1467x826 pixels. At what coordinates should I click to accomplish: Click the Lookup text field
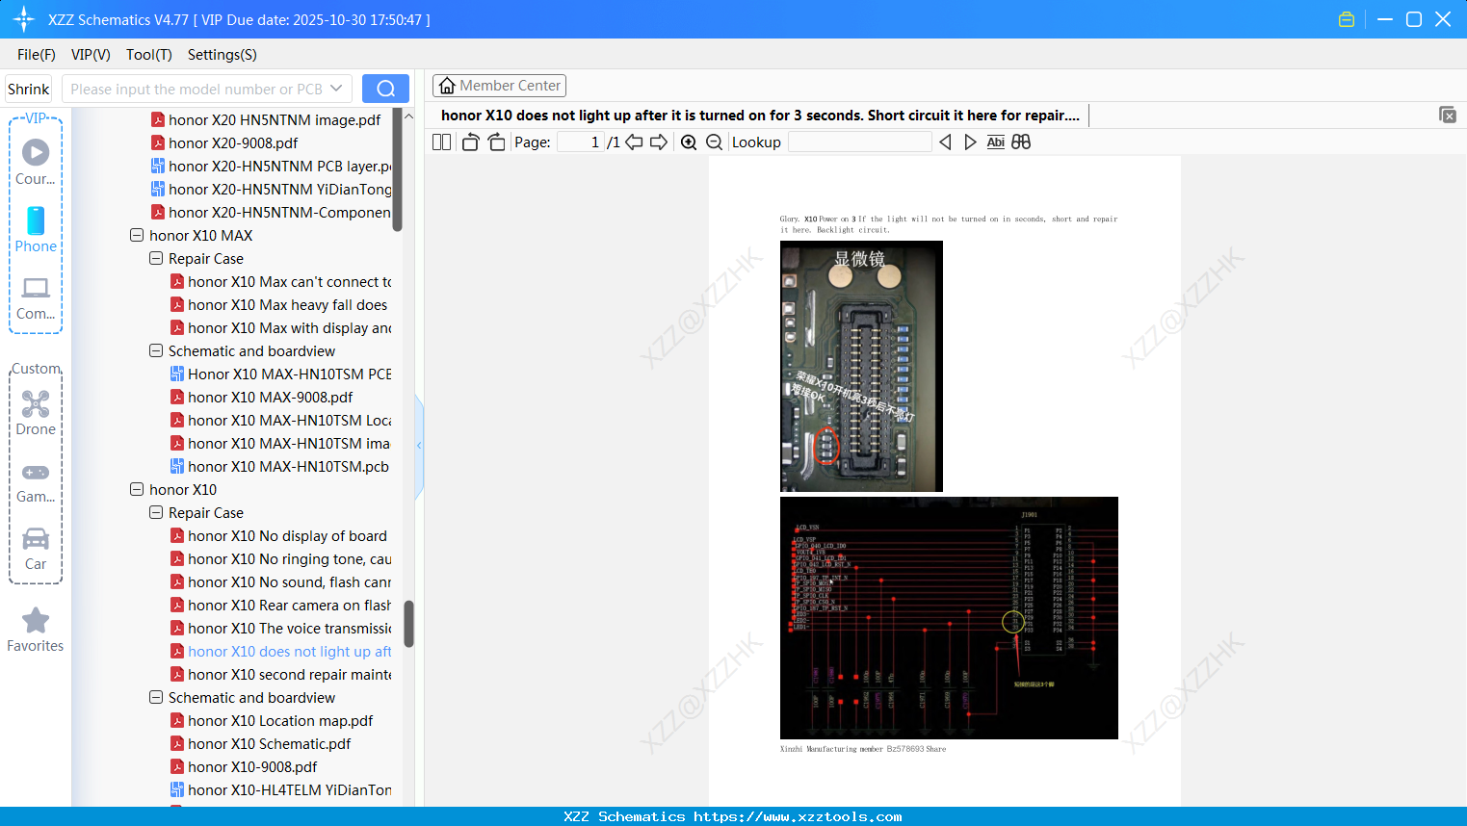point(860,142)
